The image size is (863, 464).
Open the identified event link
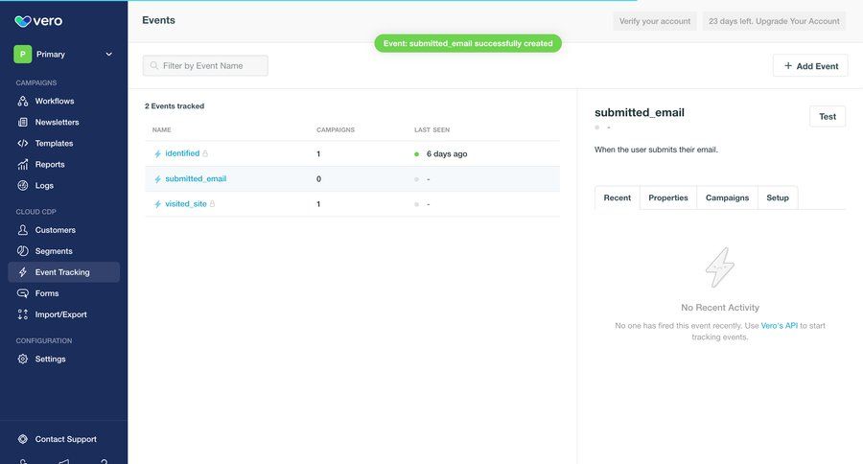(x=182, y=153)
